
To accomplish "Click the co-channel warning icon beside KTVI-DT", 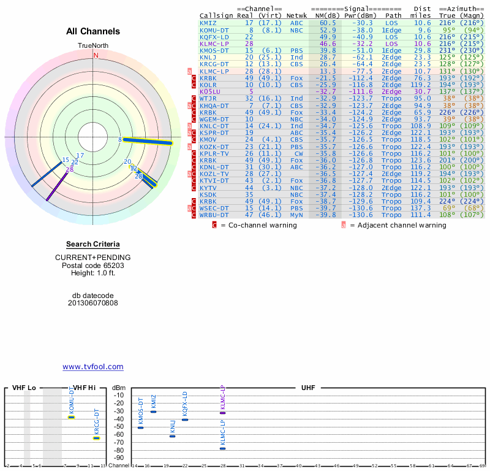I will point(195,181).
